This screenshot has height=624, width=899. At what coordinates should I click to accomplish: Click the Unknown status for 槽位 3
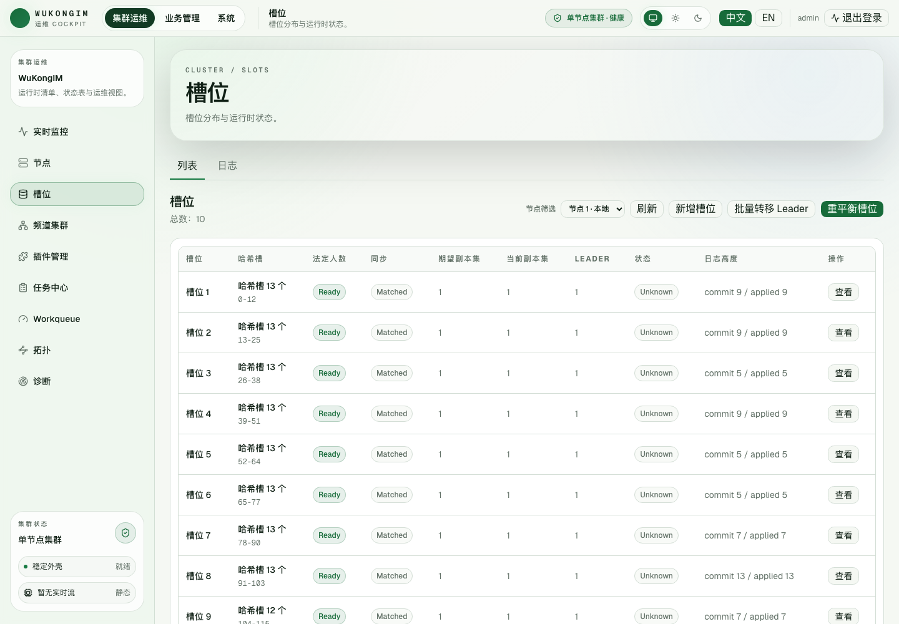tap(656, 373)
